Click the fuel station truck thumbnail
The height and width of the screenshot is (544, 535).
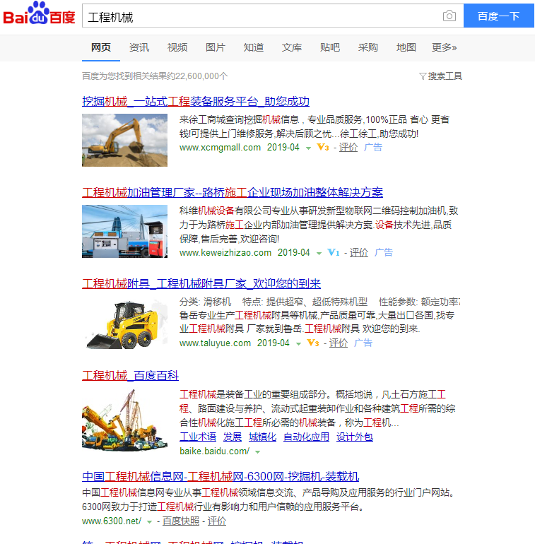point(124,232)
